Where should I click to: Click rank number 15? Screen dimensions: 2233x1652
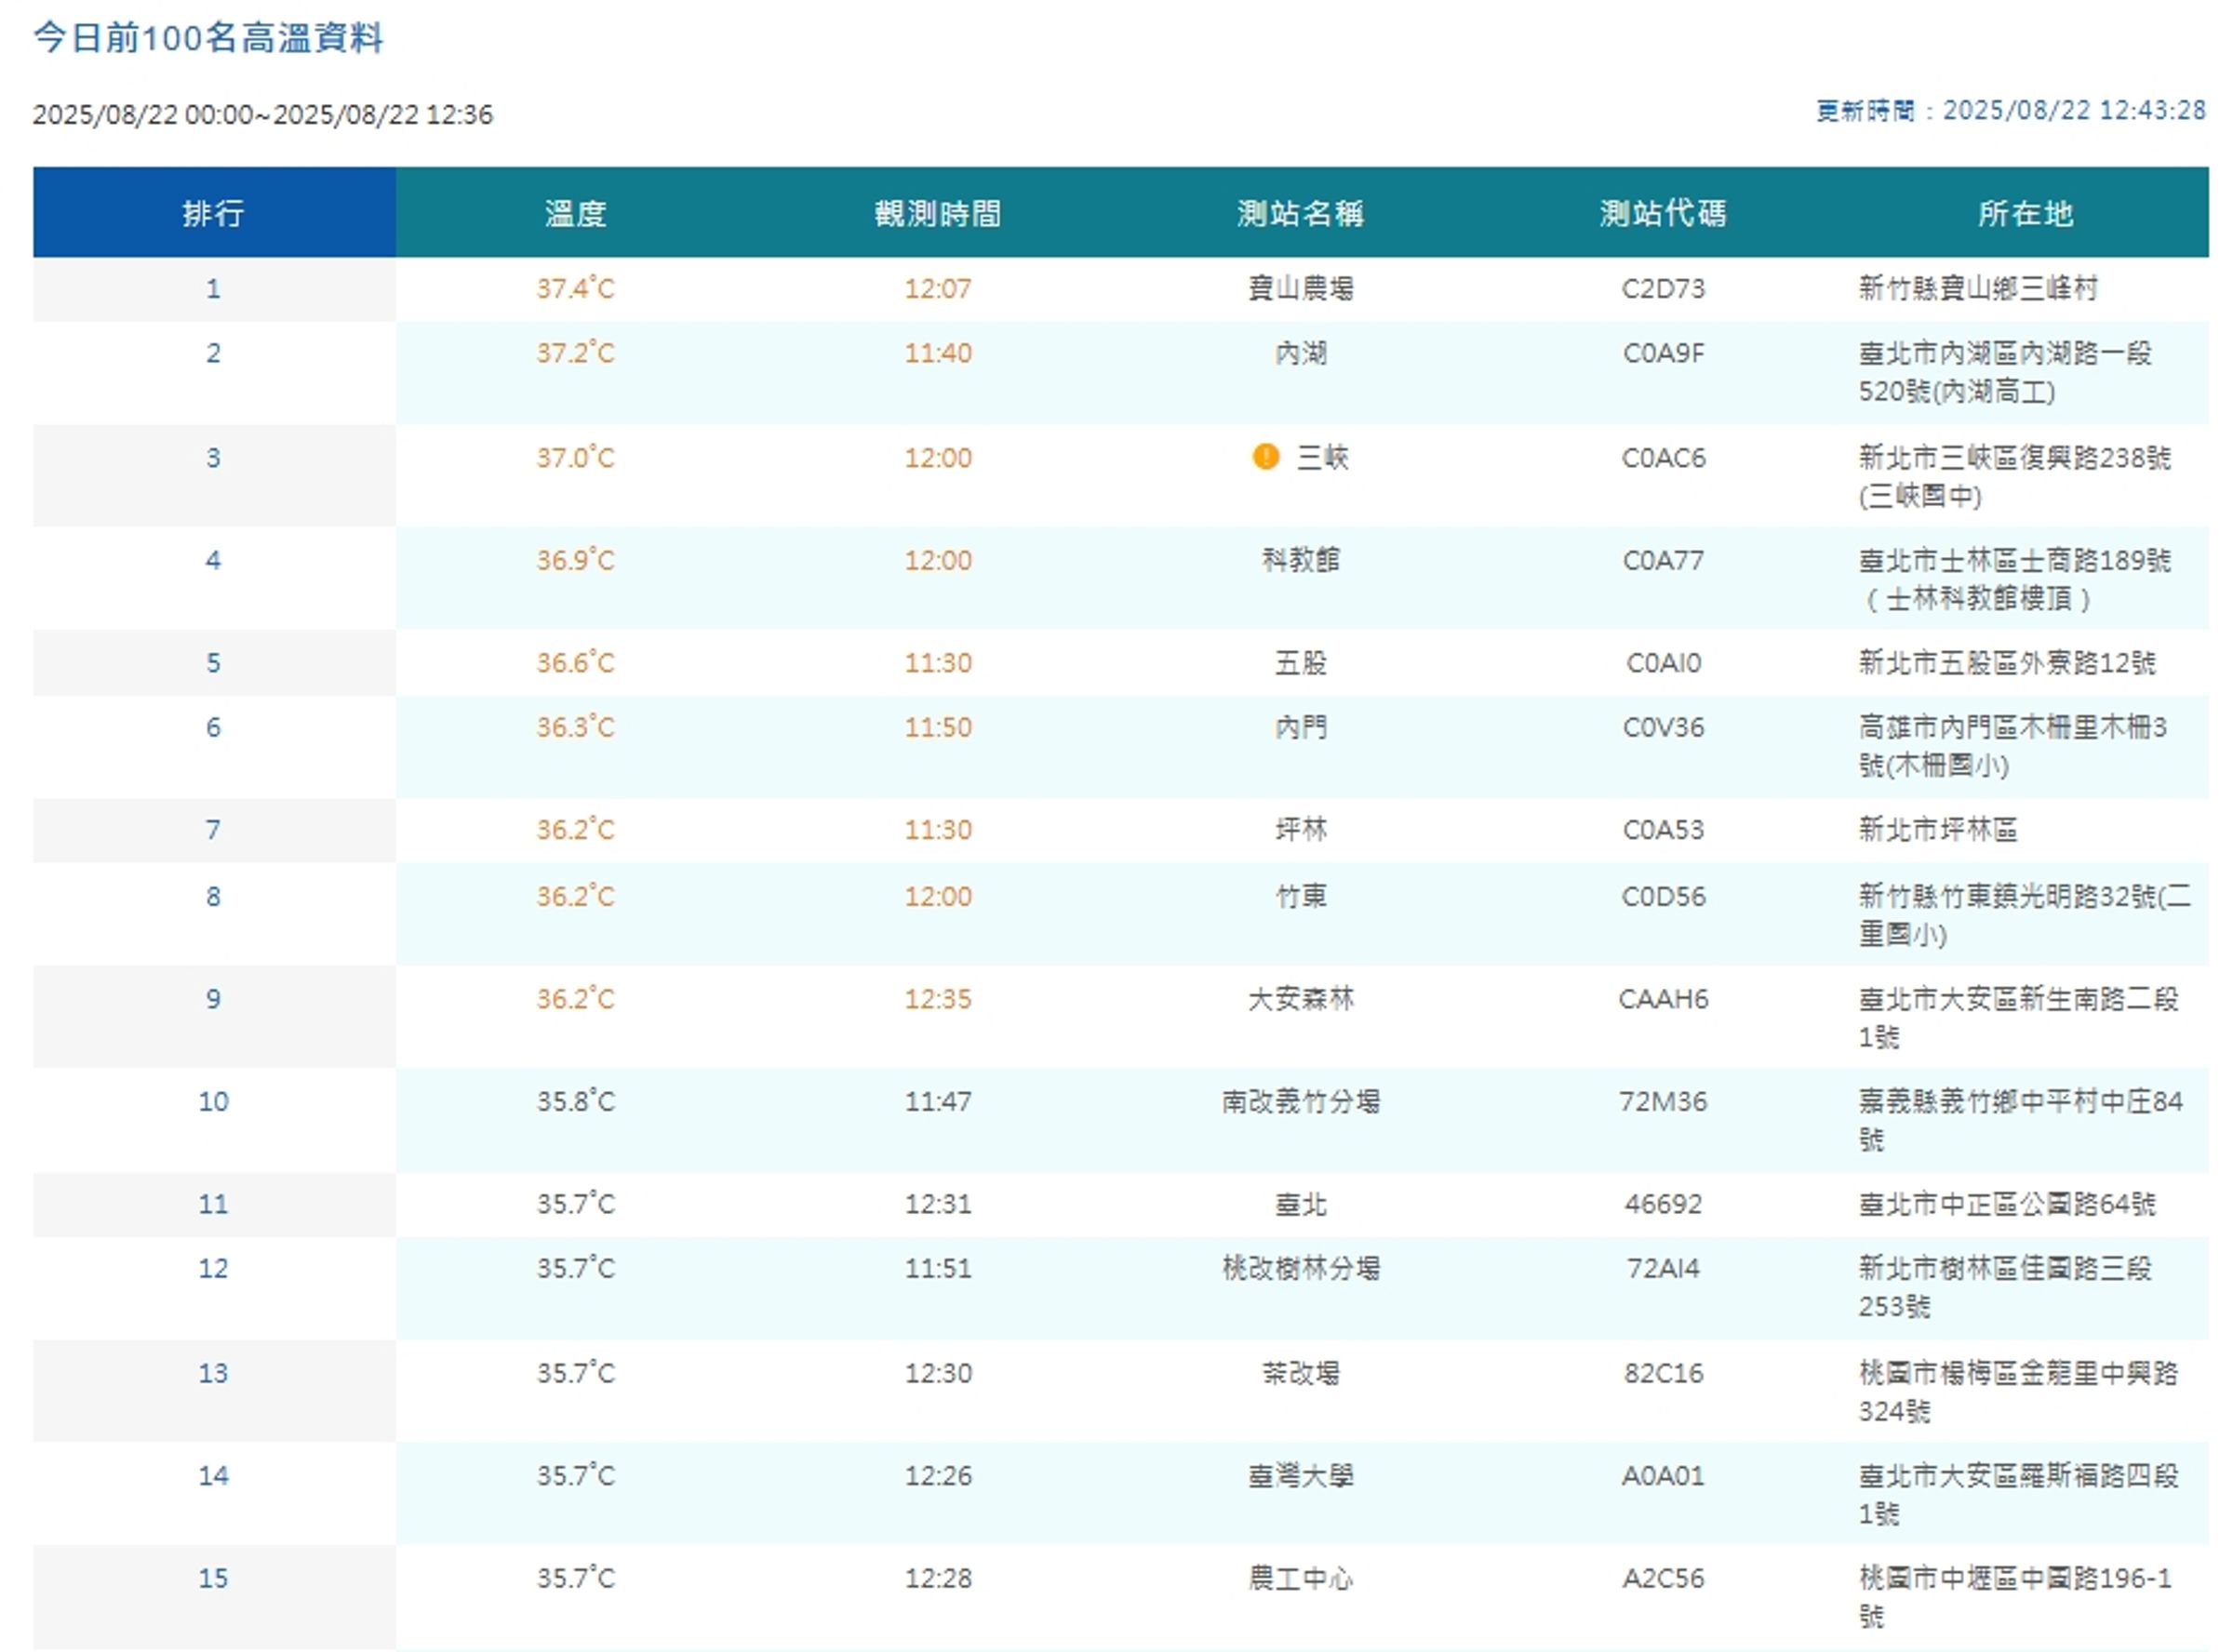213,1578
